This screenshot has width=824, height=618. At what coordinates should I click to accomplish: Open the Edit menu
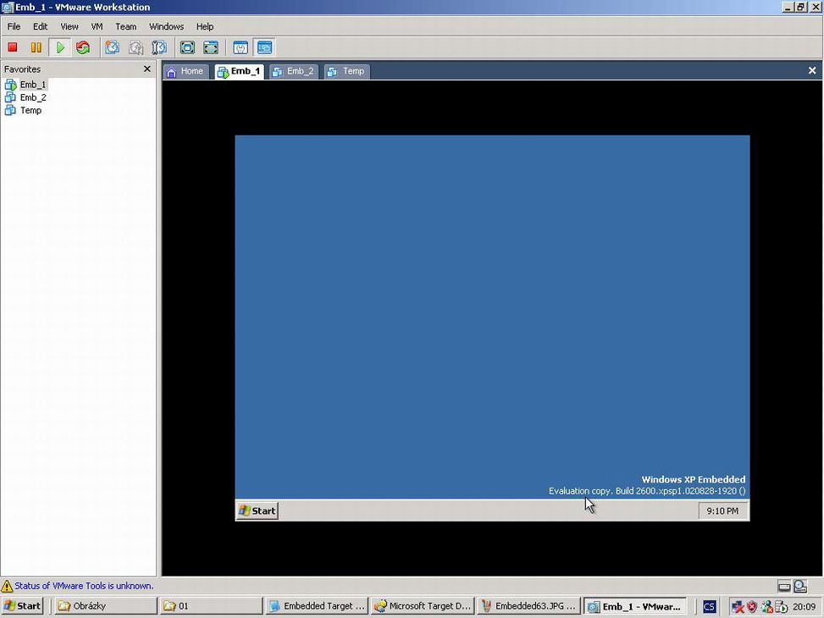40,26
